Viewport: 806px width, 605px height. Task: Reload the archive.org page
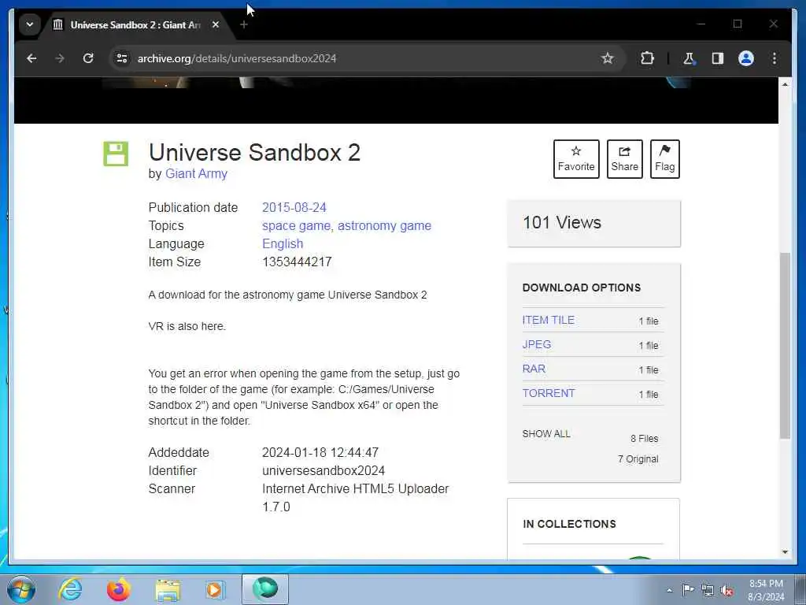pos(88,58)
